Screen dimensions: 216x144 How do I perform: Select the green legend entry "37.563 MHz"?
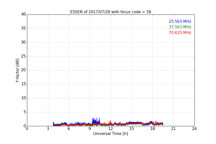180,27
